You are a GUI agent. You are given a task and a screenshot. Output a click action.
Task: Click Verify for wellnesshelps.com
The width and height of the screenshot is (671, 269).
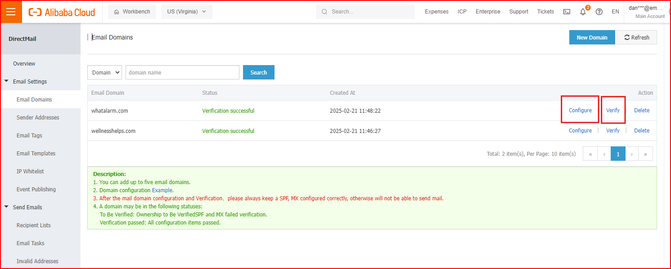coord(612,131)
